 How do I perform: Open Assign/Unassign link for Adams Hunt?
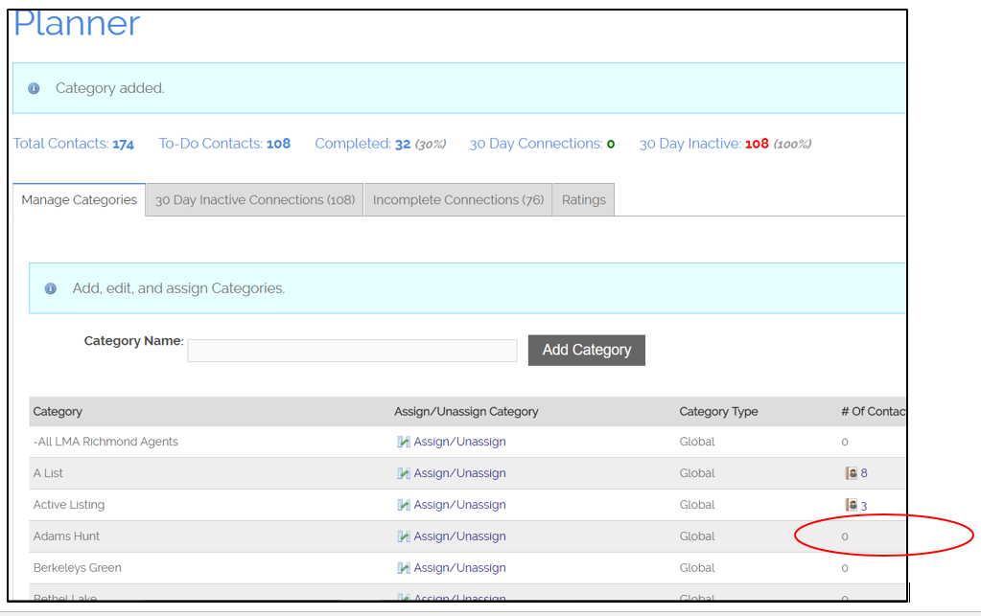[x=459, y=536]
